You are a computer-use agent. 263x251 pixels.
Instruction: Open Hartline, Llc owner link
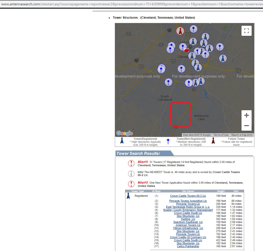click(x=188, y=219)
